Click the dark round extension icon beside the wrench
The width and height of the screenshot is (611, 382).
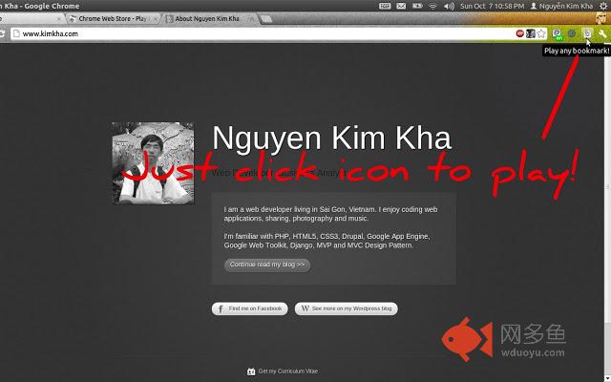[x=572, y=33]
